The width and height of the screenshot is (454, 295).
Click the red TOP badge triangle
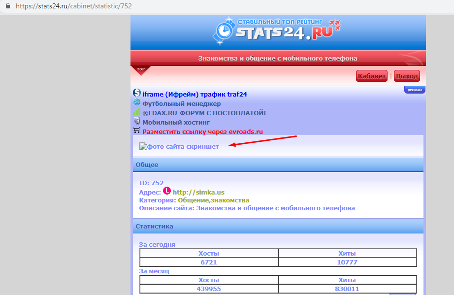point(141,70)
